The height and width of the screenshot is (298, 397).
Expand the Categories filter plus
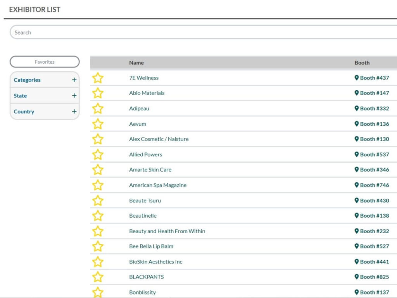(x=74, y=80)
